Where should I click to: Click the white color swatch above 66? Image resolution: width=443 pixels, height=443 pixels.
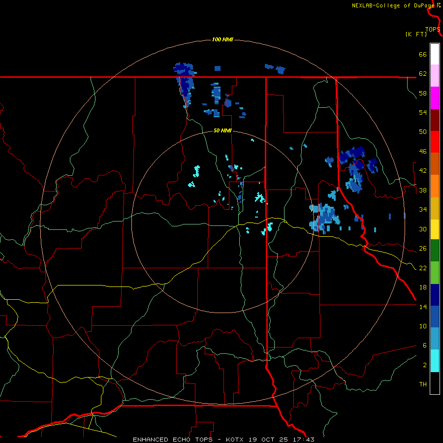435,54
